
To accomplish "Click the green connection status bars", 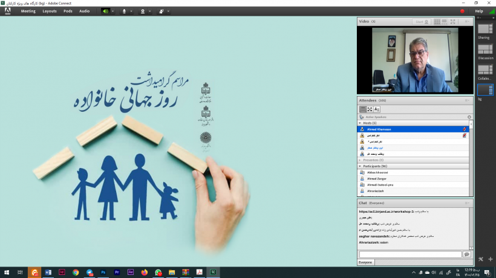I will click(x=492, y=11).
